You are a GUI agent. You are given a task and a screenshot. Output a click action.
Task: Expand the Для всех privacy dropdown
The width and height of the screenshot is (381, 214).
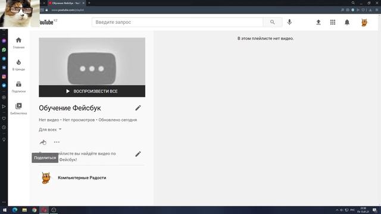50,130
